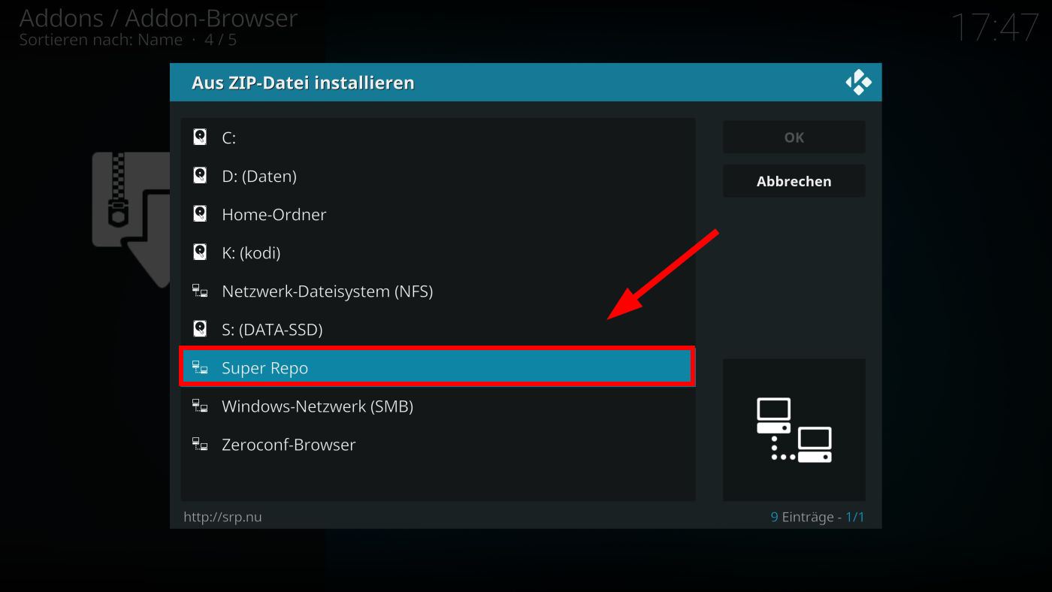Click the Addons / Addon-Browser breadcrumb
Image resolution: width=1052 pixels, height=592 pixels.
coord(159,17)
